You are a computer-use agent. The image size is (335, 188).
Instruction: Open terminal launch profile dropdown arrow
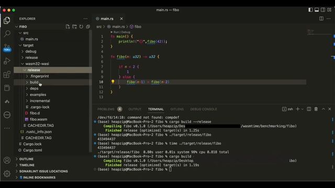[x=303, y=109]
